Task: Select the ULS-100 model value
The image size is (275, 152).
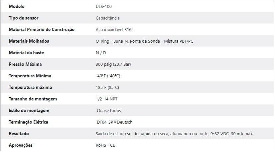Action: 103,7
